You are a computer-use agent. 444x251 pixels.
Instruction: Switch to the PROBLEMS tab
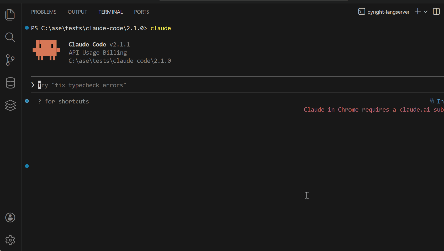click(44, 12)
